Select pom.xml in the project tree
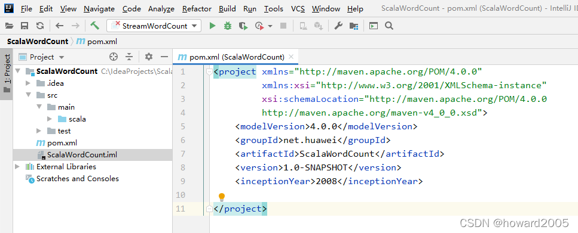Viewport: 578px width, 233px height. 56,143
